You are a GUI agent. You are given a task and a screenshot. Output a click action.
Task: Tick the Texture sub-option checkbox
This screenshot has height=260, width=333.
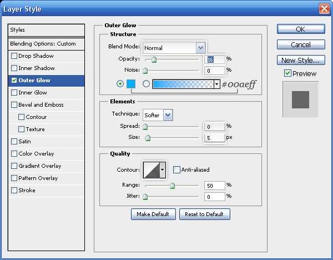(22, 129)
